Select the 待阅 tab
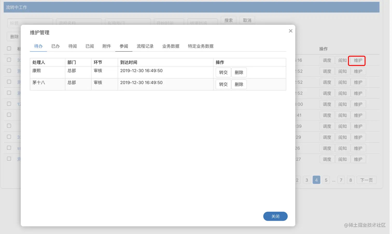Screen dimensions: 392x234 point(73,46)
